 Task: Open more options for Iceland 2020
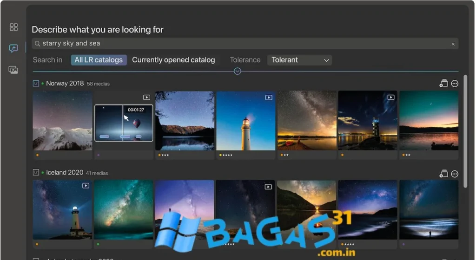[x=455, y=174]
